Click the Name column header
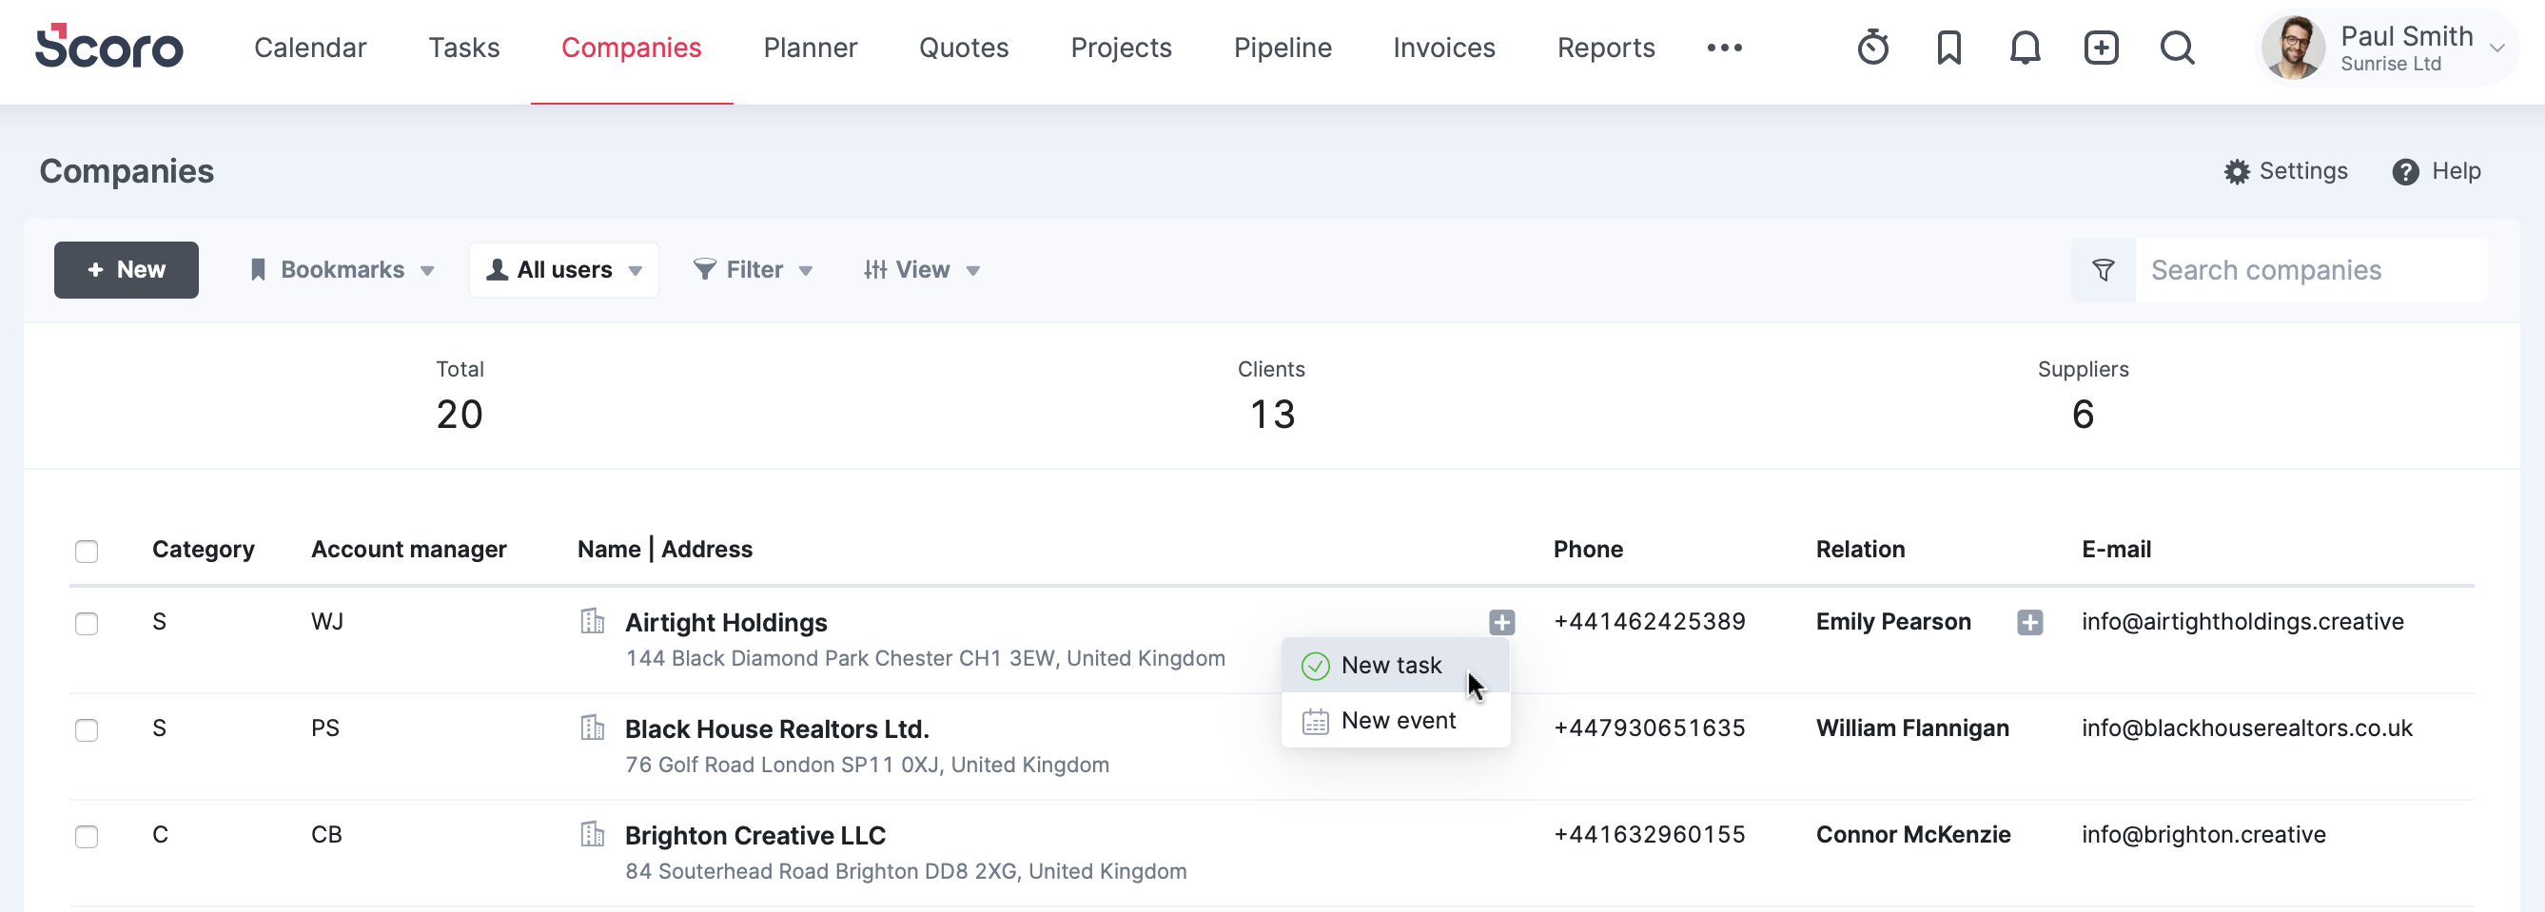The width and height of the screenshot is (2545, 912). pyautogui.click(x=609, y=550)
